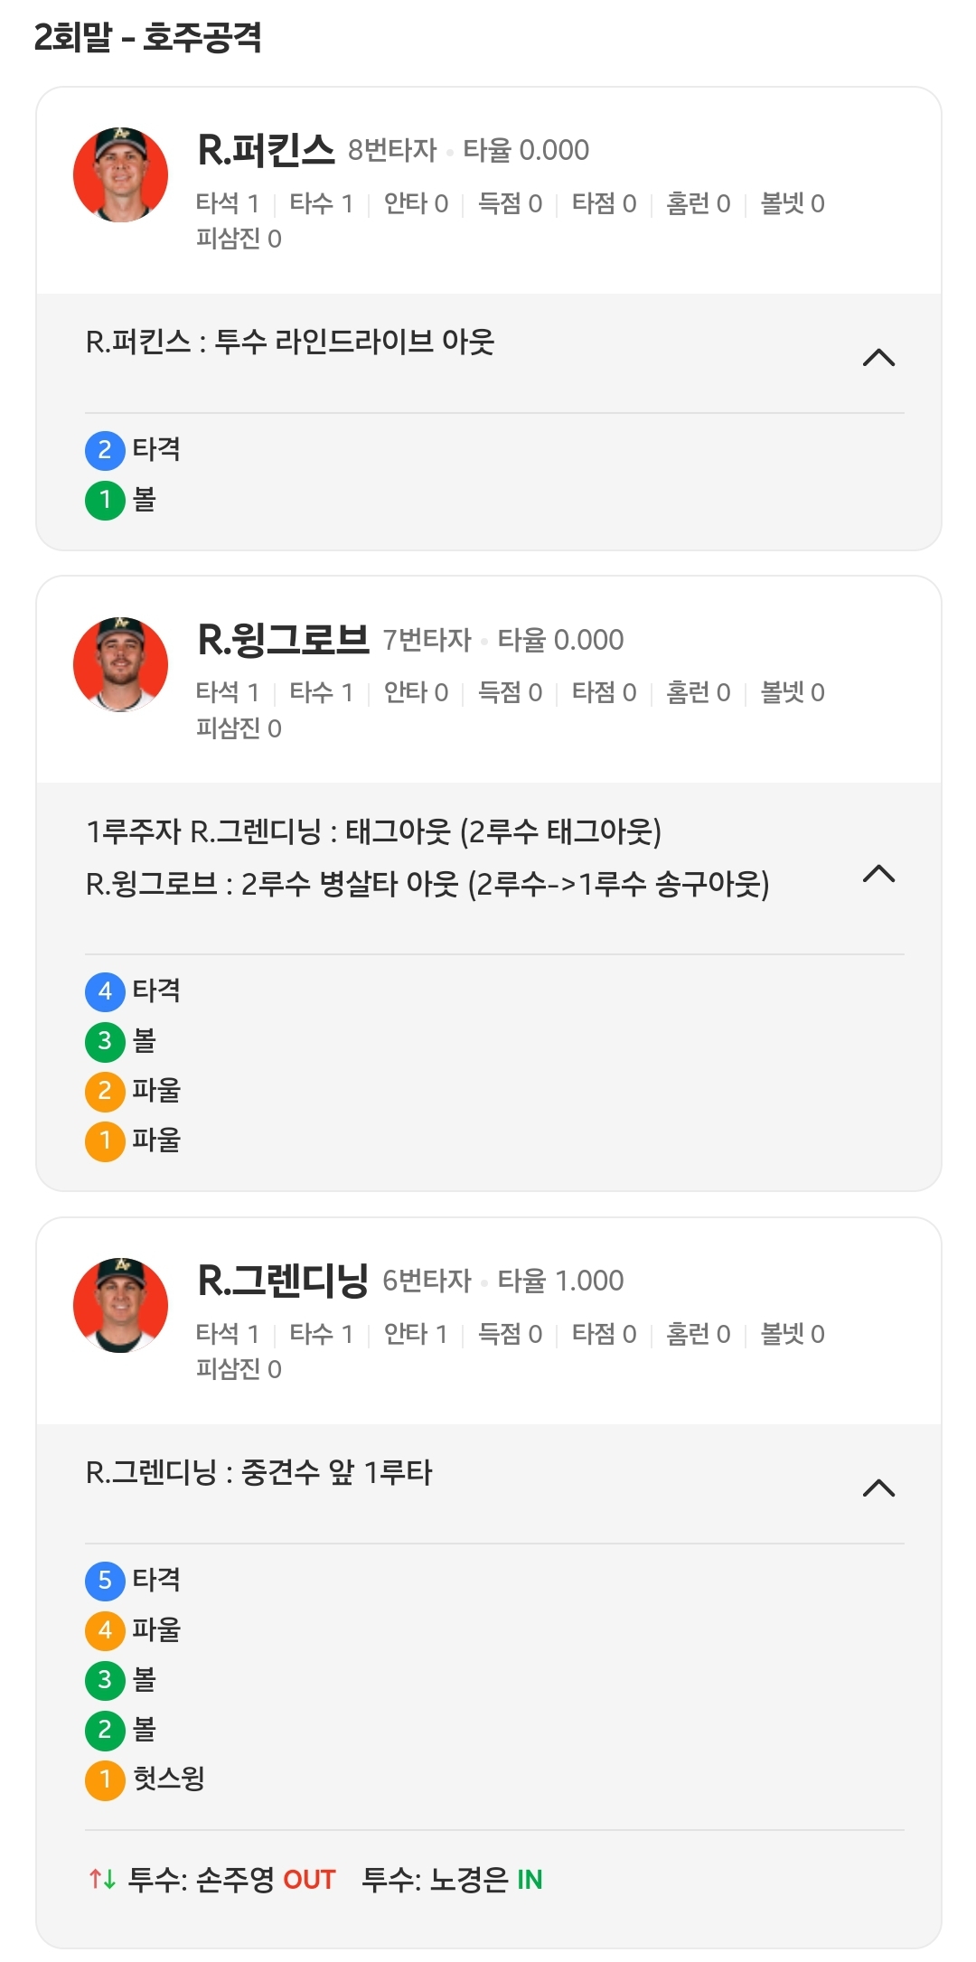Click R.퍼킨스 player name
The image size is (976, 1962).
(266, 150)
